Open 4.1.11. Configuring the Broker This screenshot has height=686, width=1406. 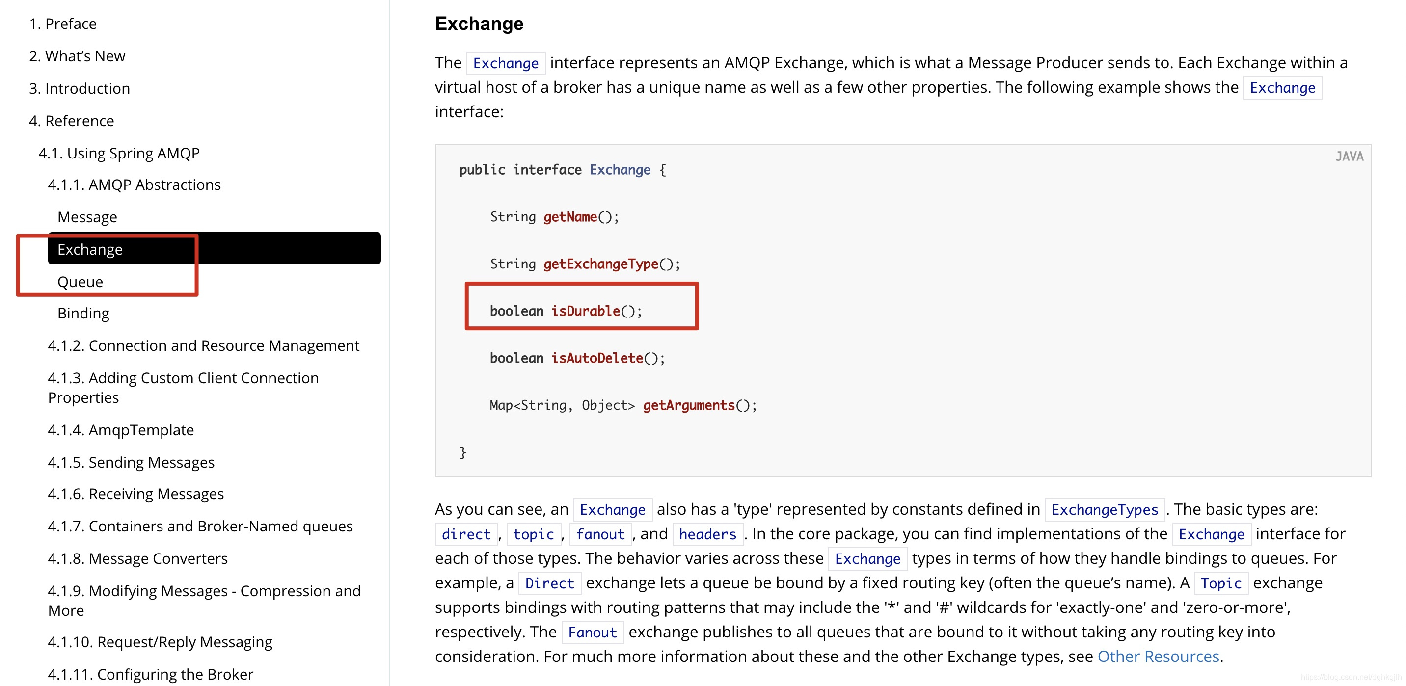point(151,674)
